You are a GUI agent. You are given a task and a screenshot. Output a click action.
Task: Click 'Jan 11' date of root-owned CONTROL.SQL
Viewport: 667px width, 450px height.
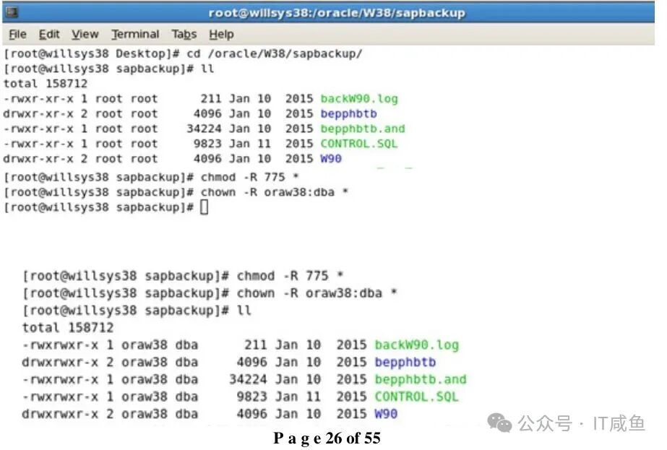coord(250,143)
